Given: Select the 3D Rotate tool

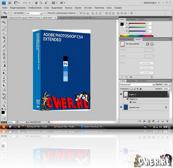Looking at the screenshot, I should [4, 94].
